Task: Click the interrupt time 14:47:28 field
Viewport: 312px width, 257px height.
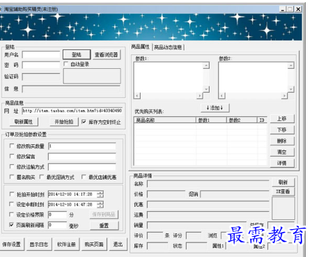Action: coord(72,204)
